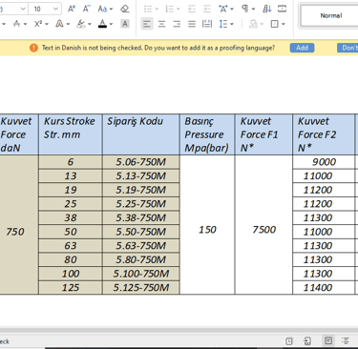This screenshot has width=358, height=349.
Task: Expand the Change Case dropdown arrow
Action: pos(111,9)
